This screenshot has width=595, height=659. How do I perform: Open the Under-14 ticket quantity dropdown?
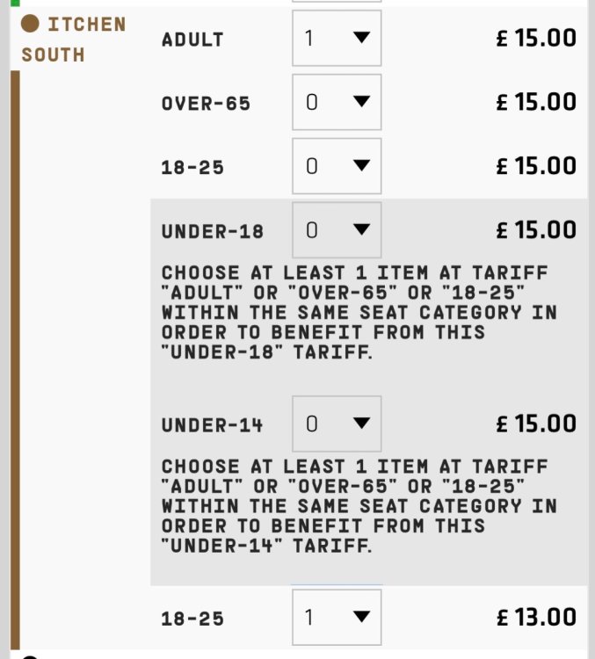click(337, 424)
